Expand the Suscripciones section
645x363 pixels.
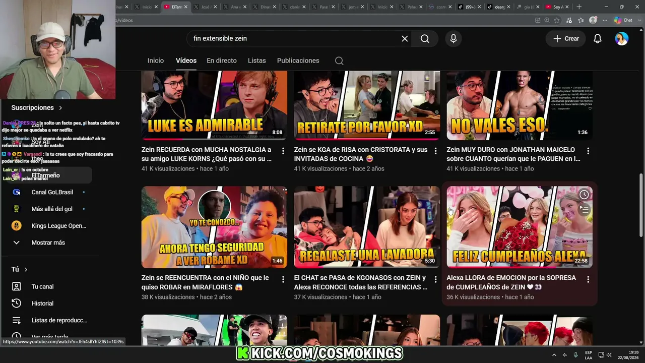point(37,108)
